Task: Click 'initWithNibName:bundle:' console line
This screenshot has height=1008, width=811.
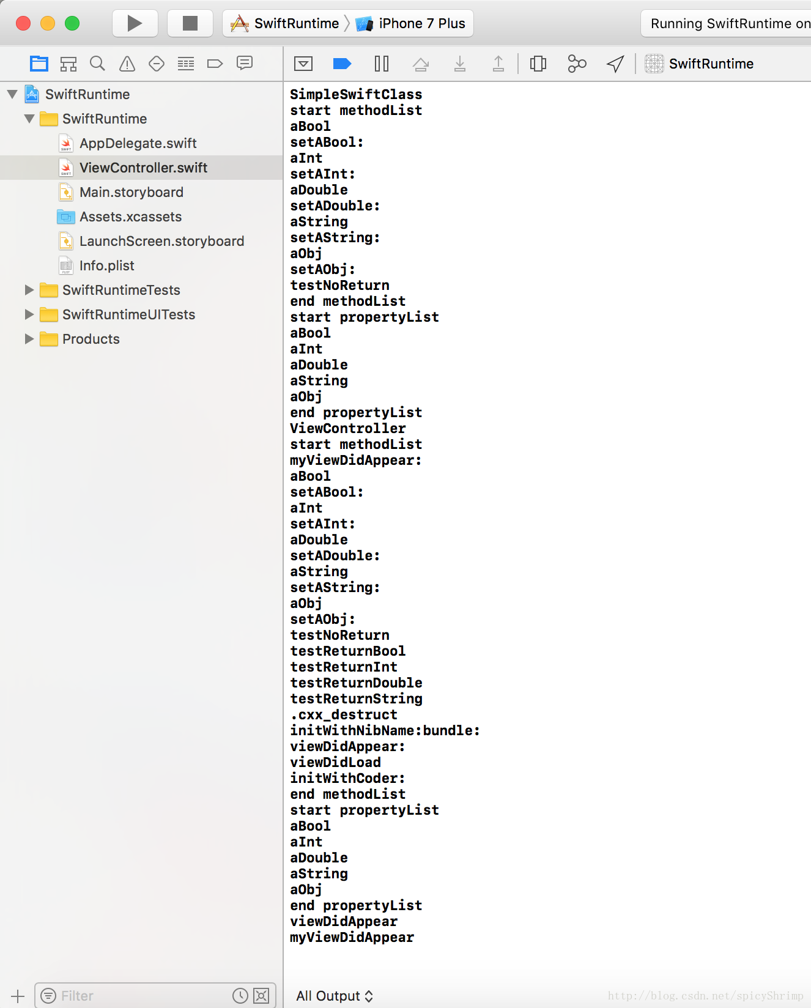Action: point(385,730)
